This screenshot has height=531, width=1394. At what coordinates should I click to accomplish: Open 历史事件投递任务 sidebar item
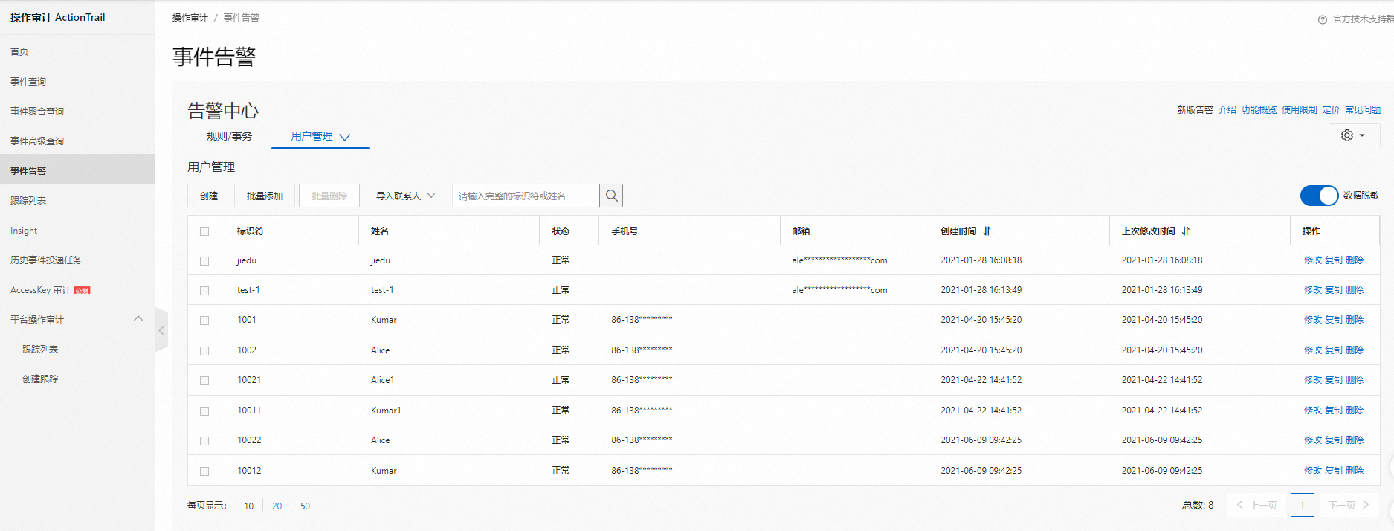pos(46,260)
